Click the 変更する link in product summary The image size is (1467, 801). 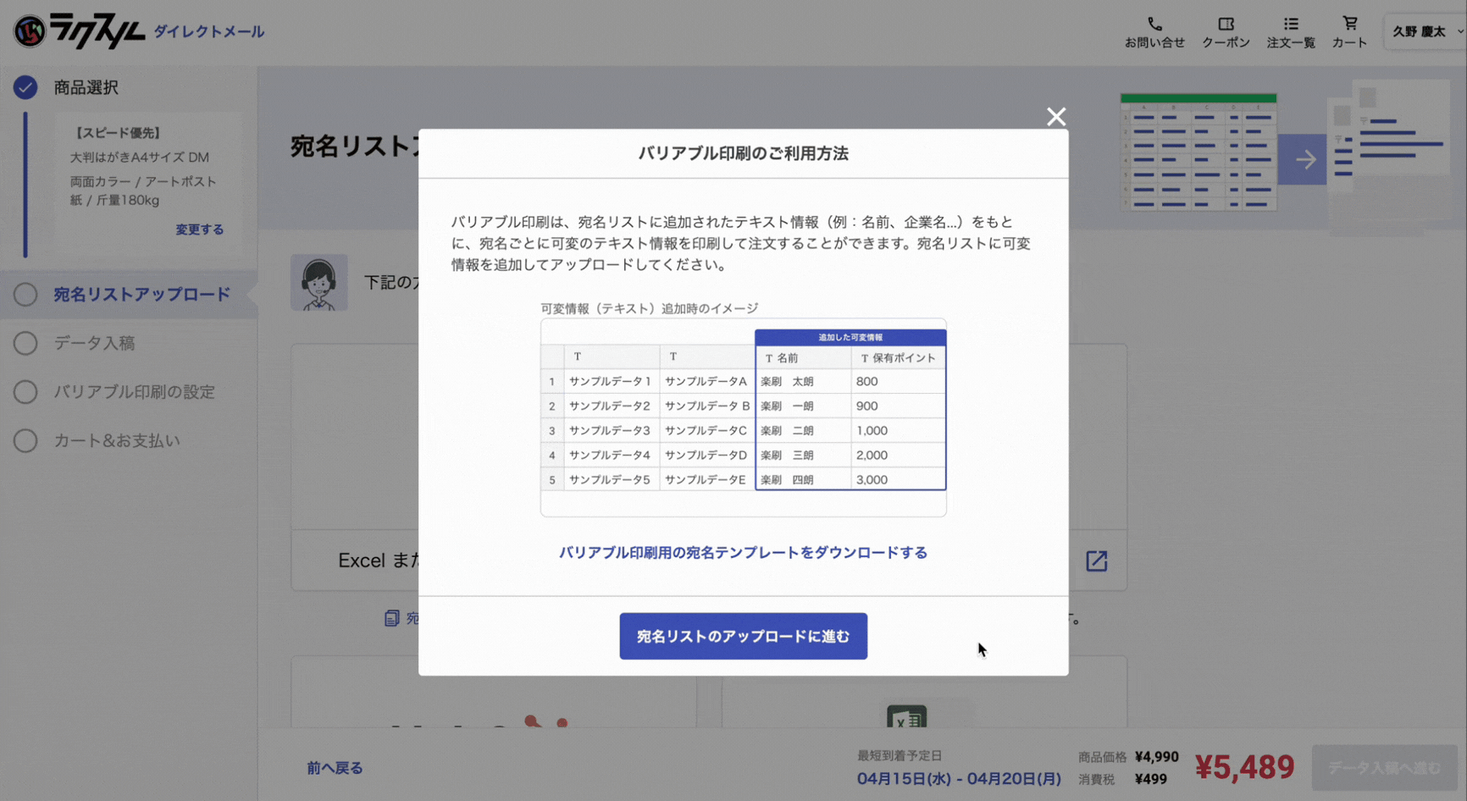[200, 229]
